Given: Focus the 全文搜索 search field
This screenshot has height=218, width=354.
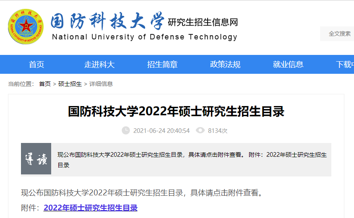Looking at the screenshot, I should 337,34.
